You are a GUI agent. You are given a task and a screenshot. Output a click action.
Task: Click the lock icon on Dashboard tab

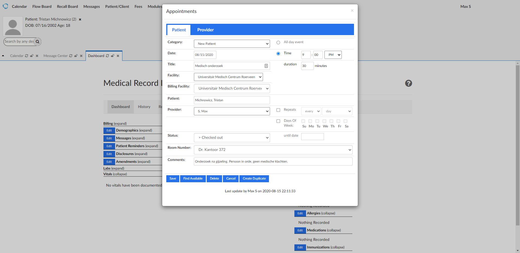[x=113, y=56]
